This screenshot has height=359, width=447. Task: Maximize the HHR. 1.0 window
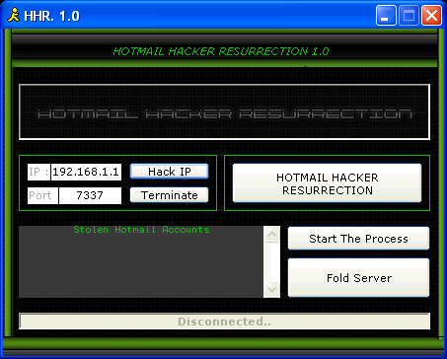click(x=409, y=16)
